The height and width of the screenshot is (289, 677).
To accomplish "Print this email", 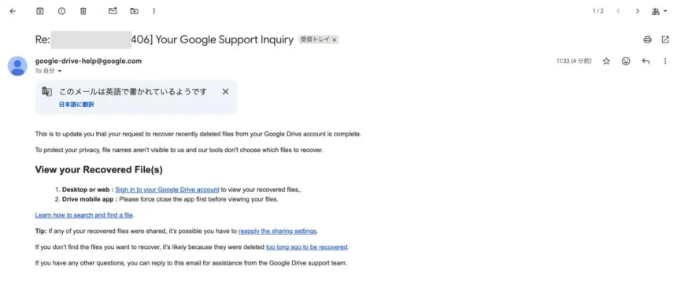I will pos(647,39).
